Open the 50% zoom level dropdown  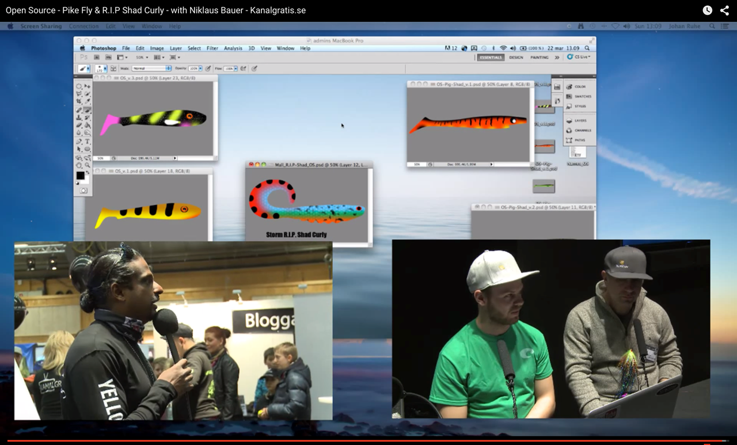[x=142, y=58]
